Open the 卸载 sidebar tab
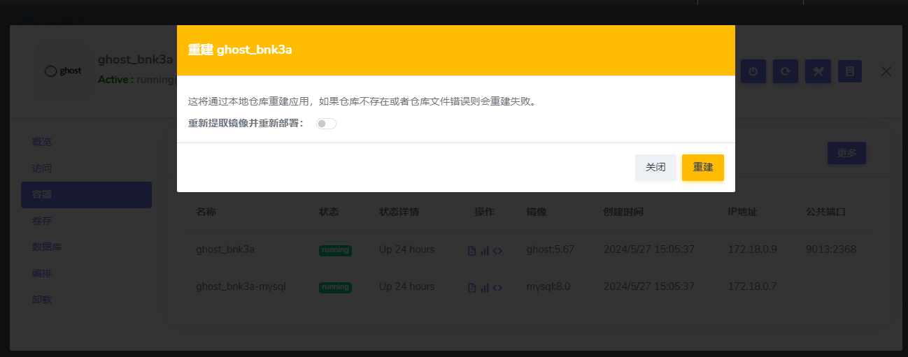This screenshot has height=357, width=908. click(42, 300)
